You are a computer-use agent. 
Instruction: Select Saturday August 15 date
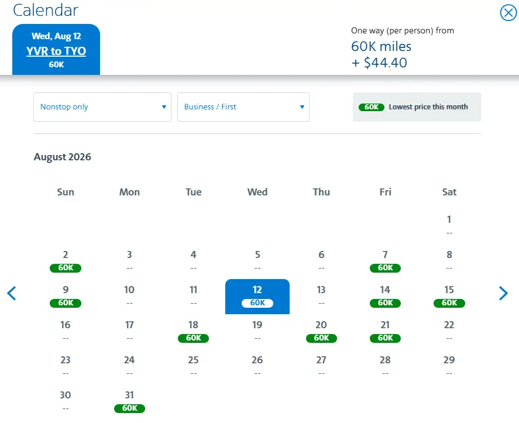tap(449, 296)
